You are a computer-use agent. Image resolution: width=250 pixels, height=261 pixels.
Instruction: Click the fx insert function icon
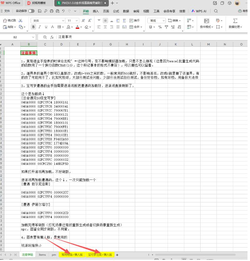pyautogui.click(x=52, y=37)
